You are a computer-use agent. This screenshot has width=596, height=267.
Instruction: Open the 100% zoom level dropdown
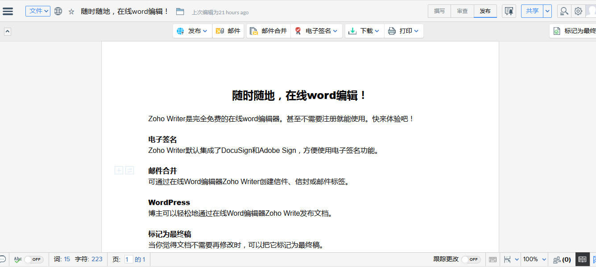[x=534, y=259]
